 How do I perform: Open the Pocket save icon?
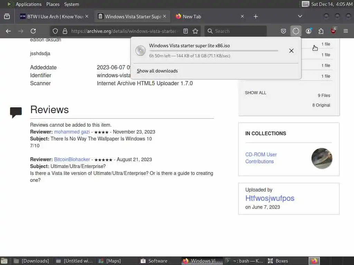point(283,31)
